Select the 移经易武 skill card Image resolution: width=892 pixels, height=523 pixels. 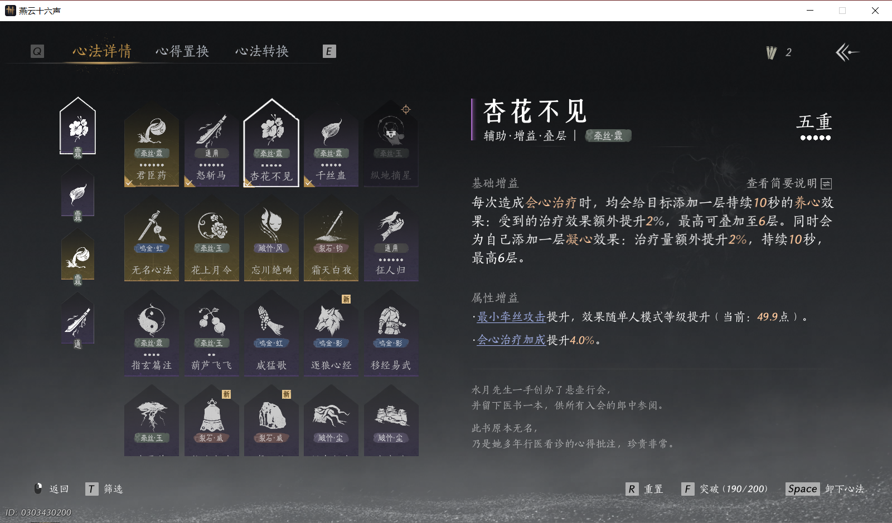391,333
